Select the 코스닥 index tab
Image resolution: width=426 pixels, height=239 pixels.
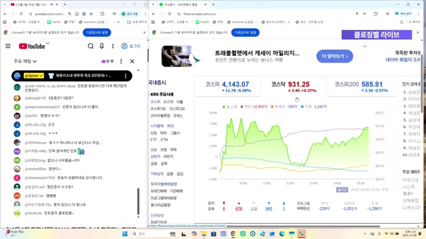(x=294, y=86)
